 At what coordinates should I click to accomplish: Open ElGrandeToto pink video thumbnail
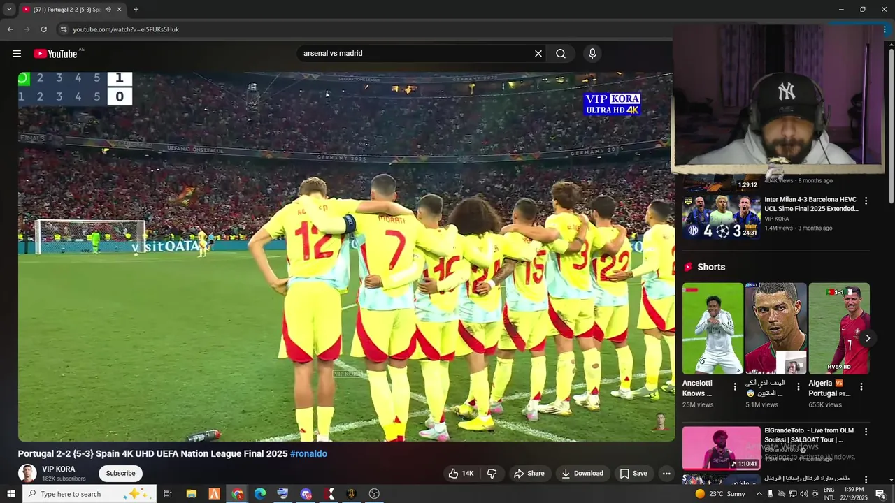[x=721, y=448]
